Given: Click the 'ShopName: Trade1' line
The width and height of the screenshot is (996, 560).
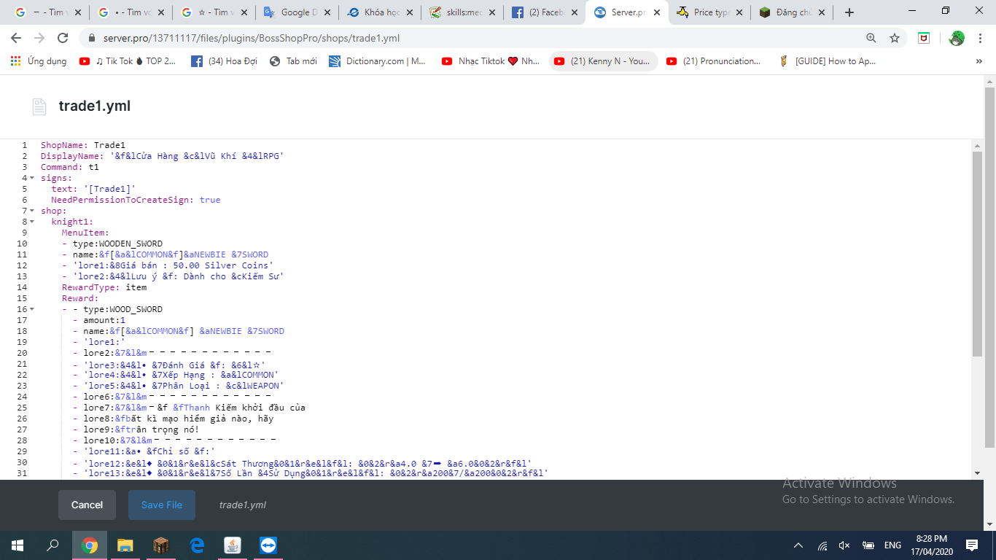Looking at the screenshot, I should pos(83,145).
